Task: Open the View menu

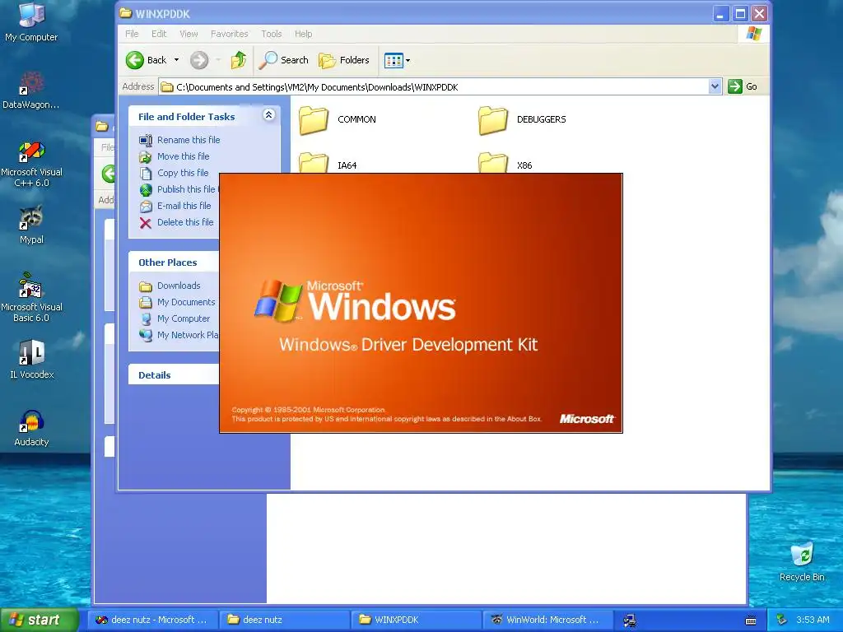Action: pyautogui.click(x=189, y=34)
